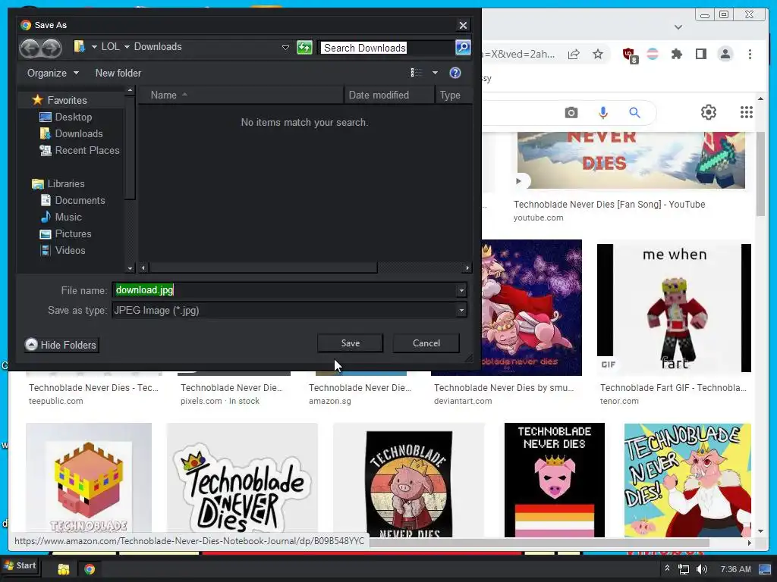Expand the File name history dropdown

click(461, 290)
